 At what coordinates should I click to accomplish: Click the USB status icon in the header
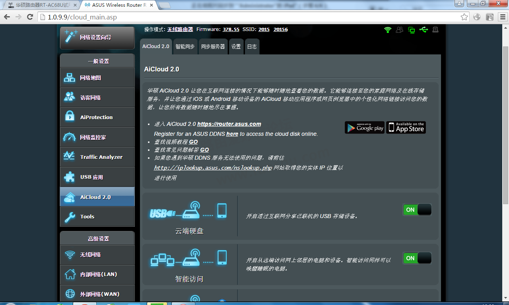tap(423, 30)
